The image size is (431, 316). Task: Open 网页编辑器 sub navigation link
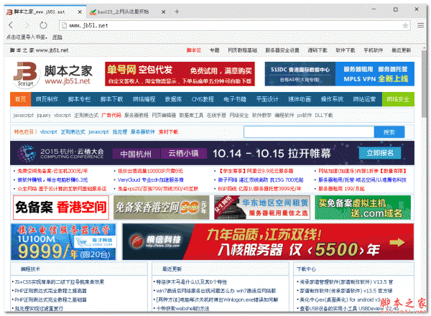[164, 115]
